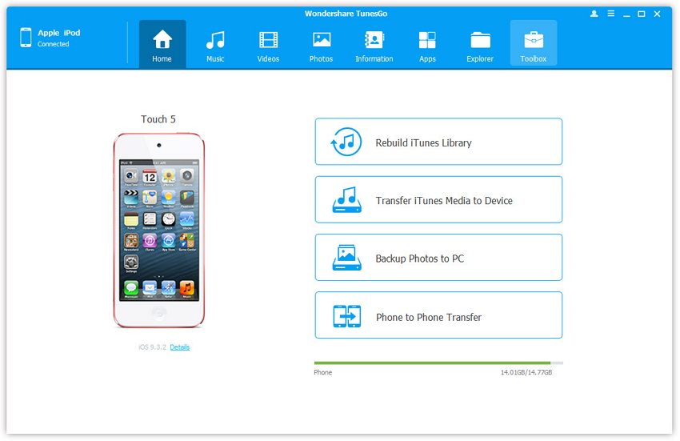Viewport: 680px width, 441px height.
Task: Go to the Photos section icon
Action: [321, 40]
